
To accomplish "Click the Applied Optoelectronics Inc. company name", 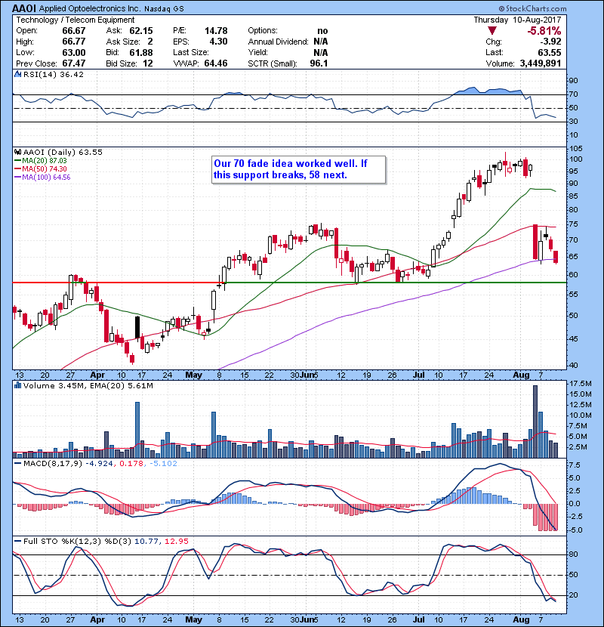I will pos(90,9).
